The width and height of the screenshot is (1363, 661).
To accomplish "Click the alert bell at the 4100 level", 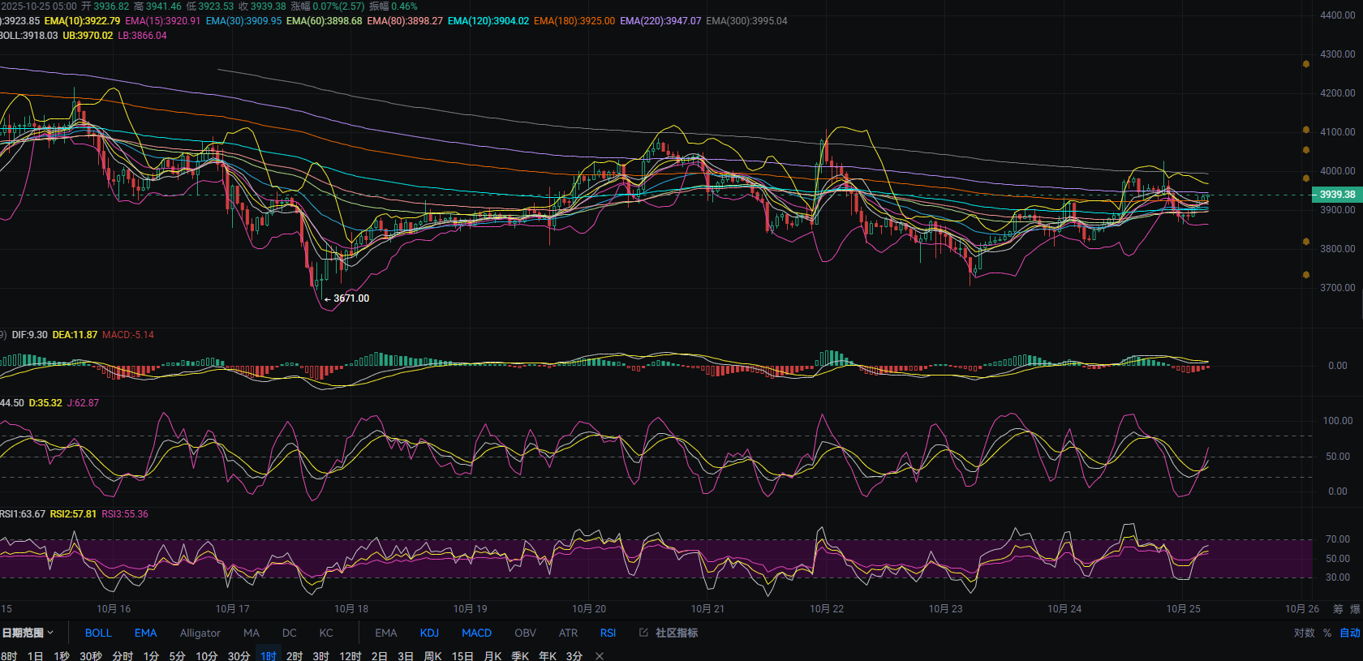I will click(1305, 130).
